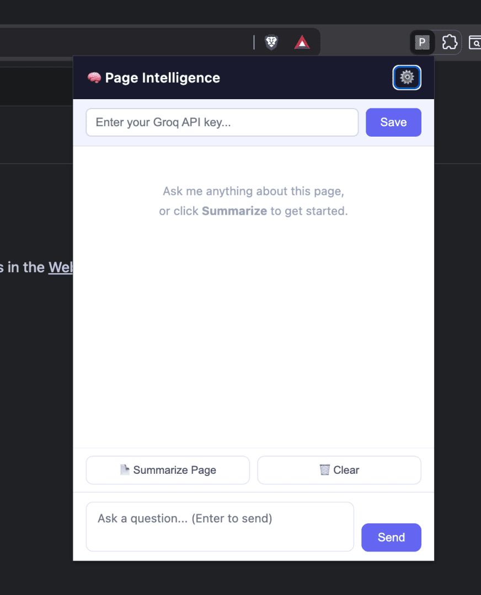Open the Brave Rewards triangle icon
The height and width of the screenshot is (595, 481).
point(302,42)
